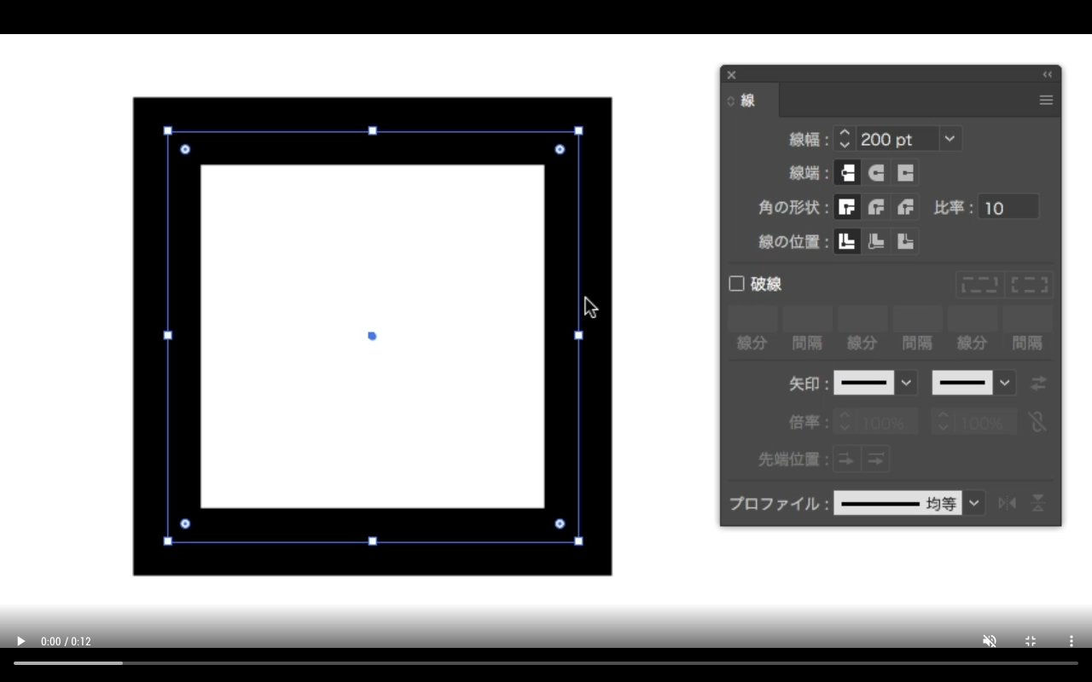
Task: Collapse the panel with the double-arrow chevron
Action: pos(1048,74)
